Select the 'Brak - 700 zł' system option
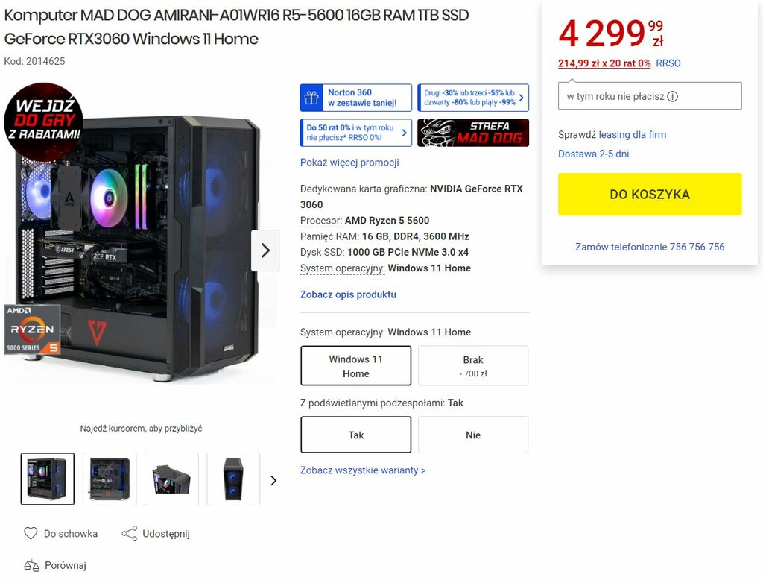763x580 pixels. pyautogui.click(x=473, y=366)
